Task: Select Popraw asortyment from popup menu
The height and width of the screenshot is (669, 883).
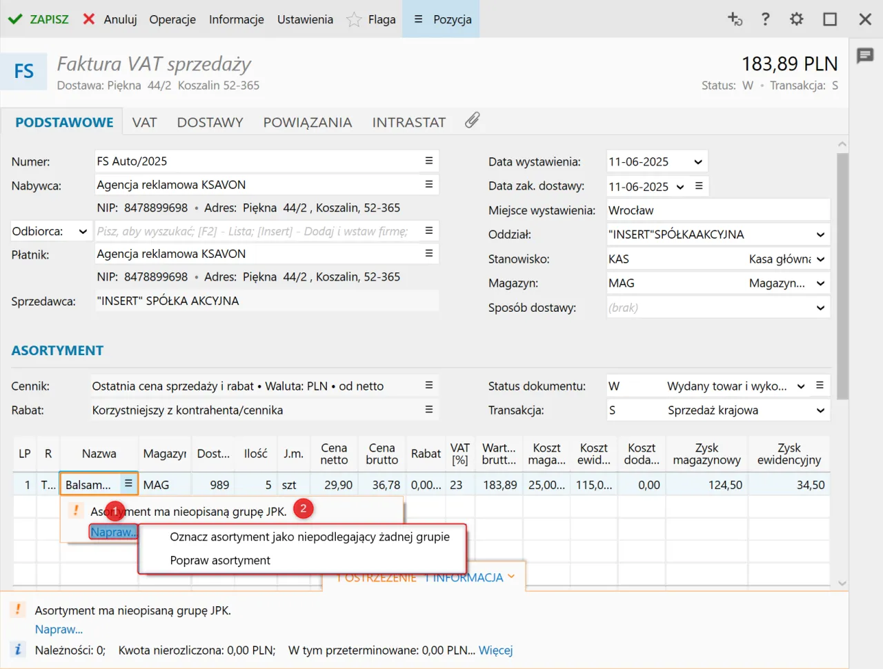Action: pos(220,561)
